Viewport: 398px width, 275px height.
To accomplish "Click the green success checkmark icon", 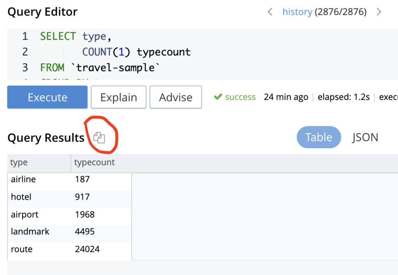I will (x=219, y=97).
